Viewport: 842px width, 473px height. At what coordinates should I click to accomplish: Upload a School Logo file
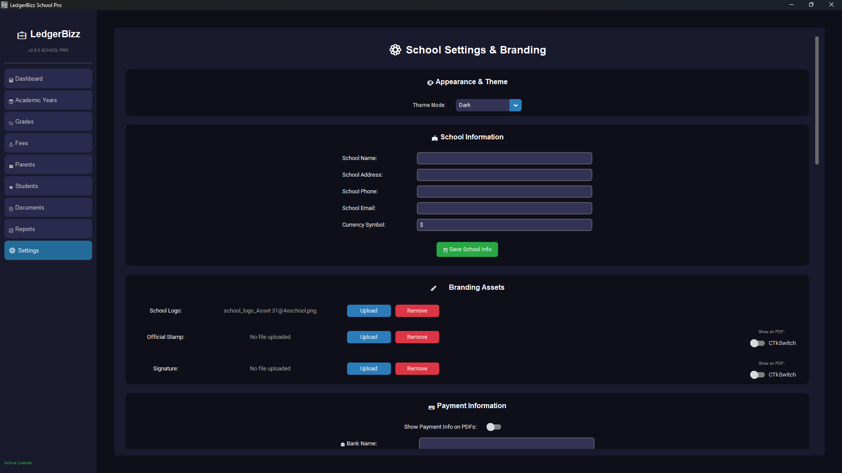tap(369, 311)
